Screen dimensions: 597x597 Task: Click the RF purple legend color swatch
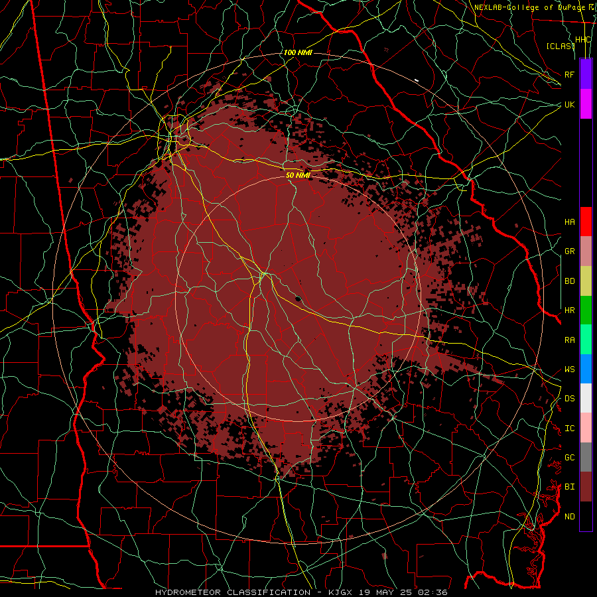tap(586, 74)
